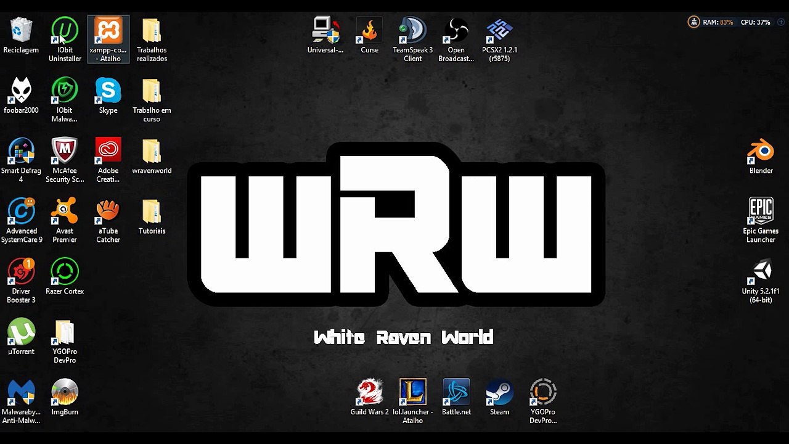789x444 pixels.
Task: Launch Epic Games Launcher
Action: (761, 221)
